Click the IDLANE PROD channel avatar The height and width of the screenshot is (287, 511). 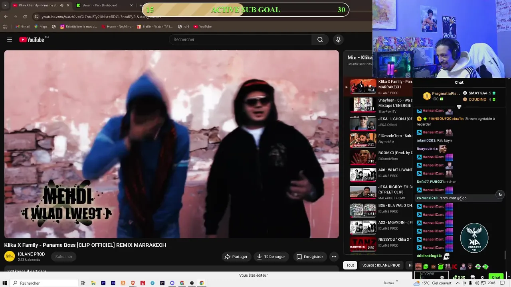tap(10, 256)
